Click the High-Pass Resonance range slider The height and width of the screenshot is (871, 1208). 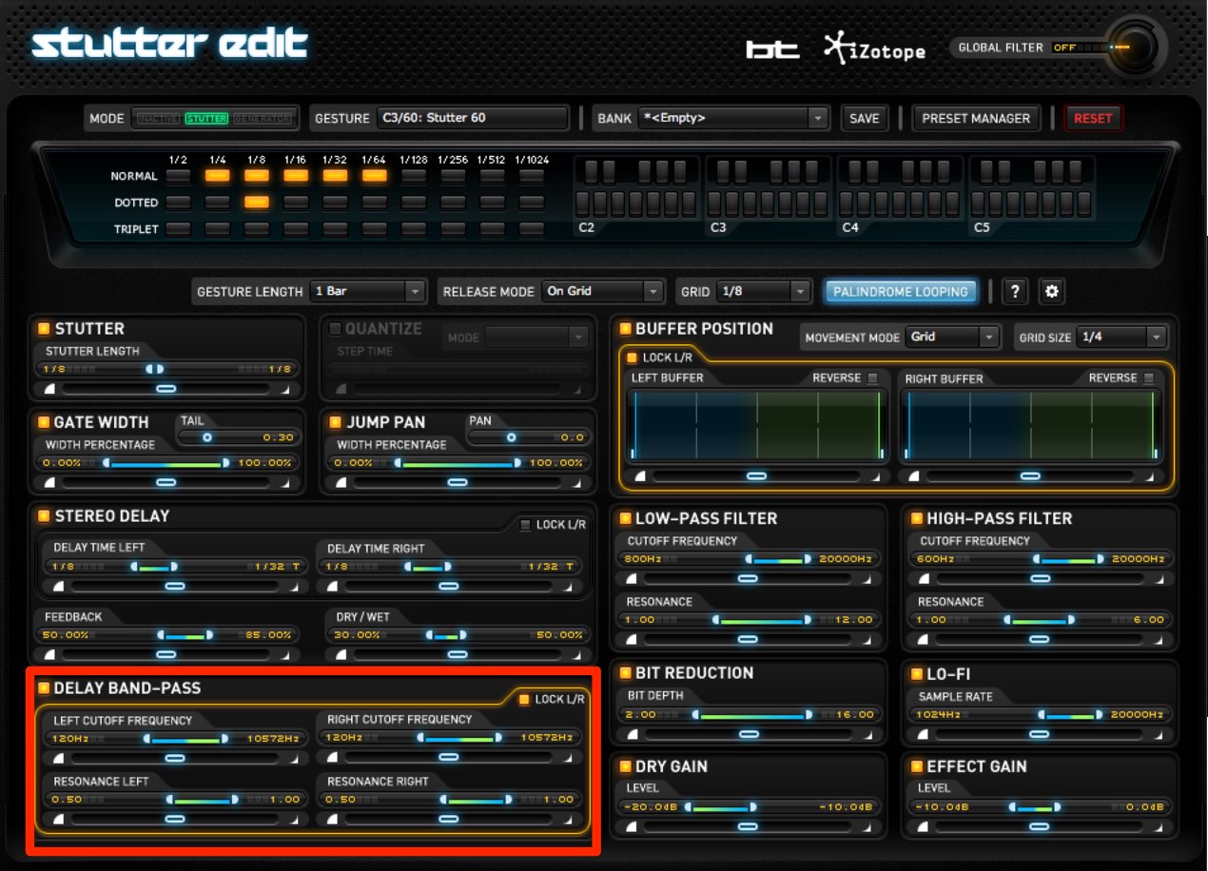point(1040,619)
